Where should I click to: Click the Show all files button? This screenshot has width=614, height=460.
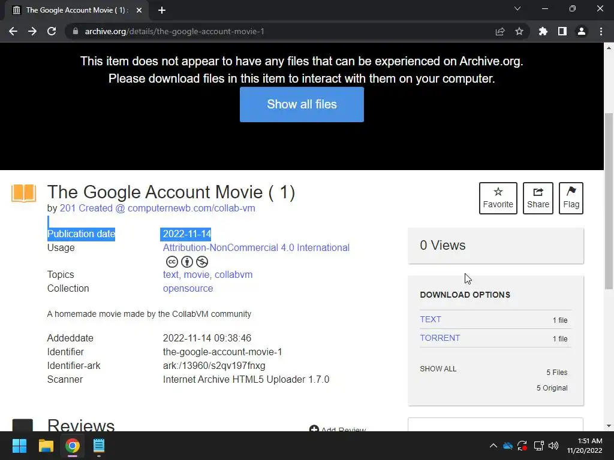(x=302, y=104)
